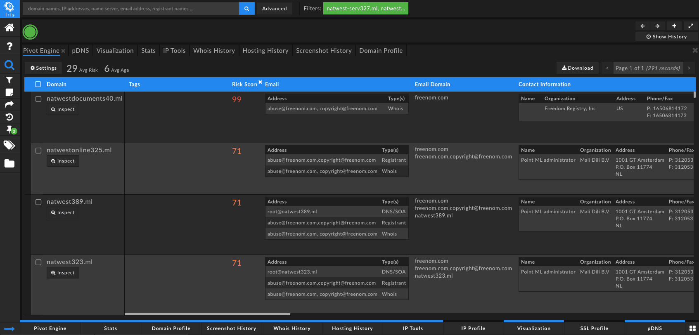Open the grid layout icon at bottom right

coord(692,328)
